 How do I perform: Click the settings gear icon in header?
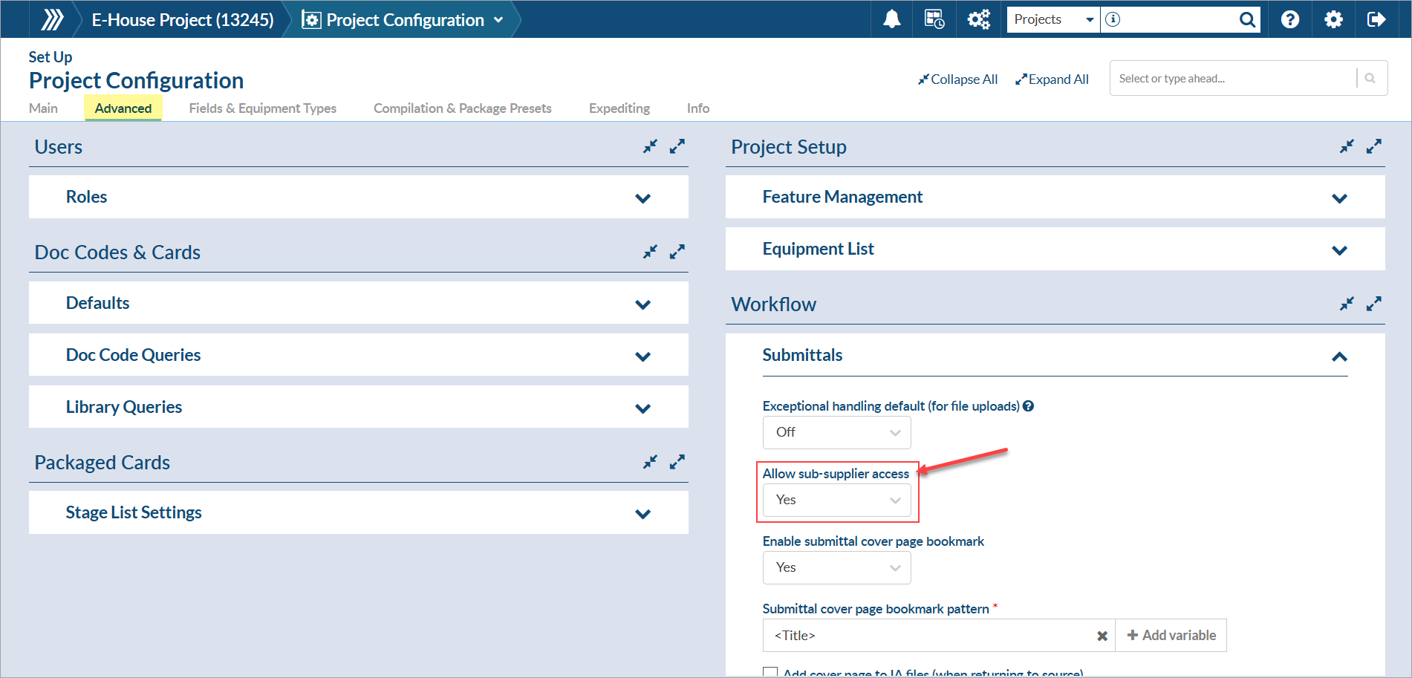pos(1333,19)
